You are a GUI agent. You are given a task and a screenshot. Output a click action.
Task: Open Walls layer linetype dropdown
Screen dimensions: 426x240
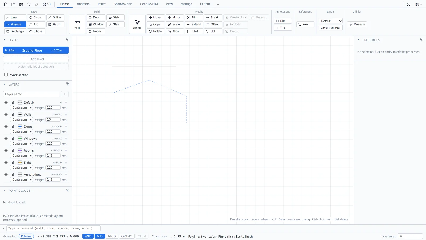pyautogui.click(x=22, y=119)
